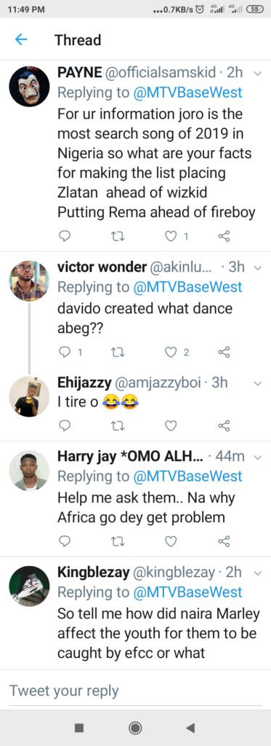Share Ehijazzy's 'I tire o' tweet
This screenshot has height=746, width=271.
(224, 425)
